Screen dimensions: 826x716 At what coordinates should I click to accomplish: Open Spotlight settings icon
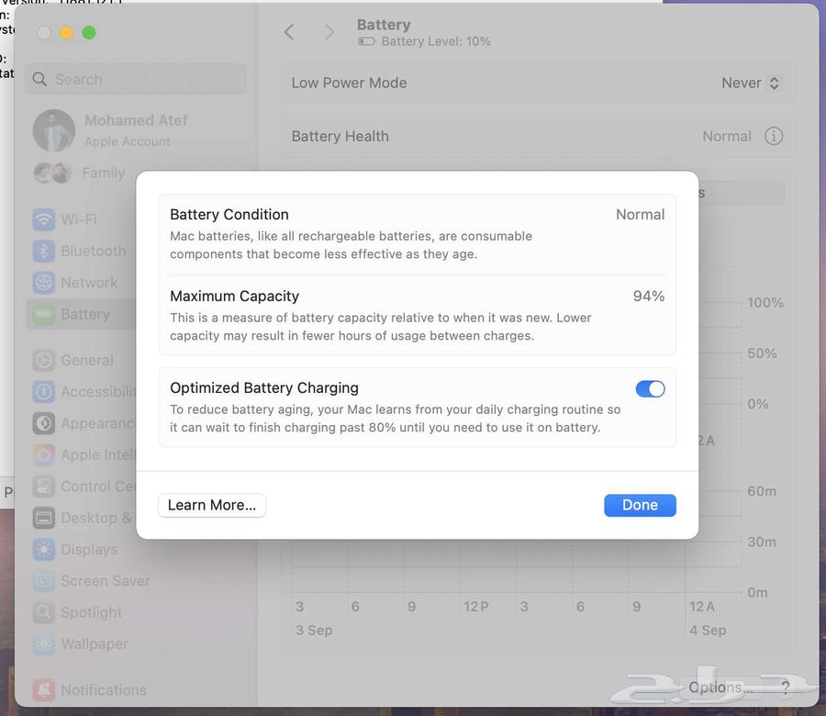point(43,612)
